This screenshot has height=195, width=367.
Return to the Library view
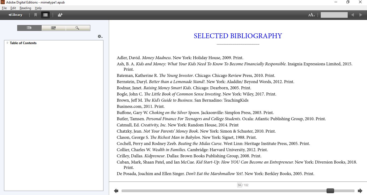coord(15,15)
